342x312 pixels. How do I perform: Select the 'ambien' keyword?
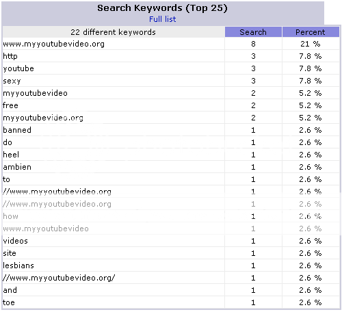click(x=17, y=167)
